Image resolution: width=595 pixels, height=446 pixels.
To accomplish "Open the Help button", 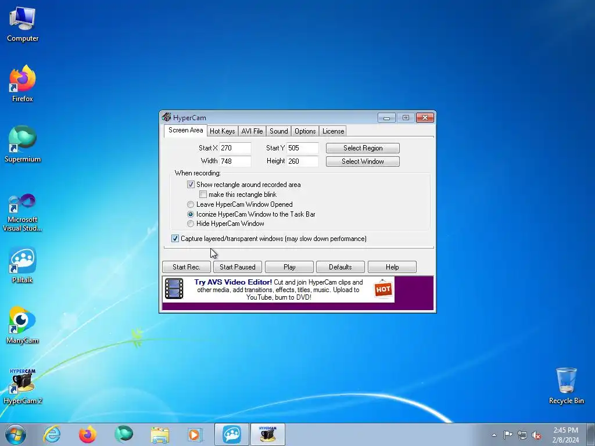I will pyautogui.click(x=392, y=267).
